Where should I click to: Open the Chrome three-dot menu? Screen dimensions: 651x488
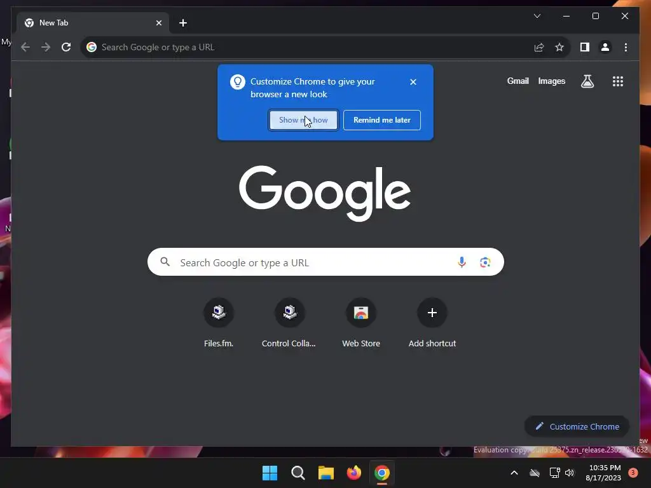[x=626, y=47]
